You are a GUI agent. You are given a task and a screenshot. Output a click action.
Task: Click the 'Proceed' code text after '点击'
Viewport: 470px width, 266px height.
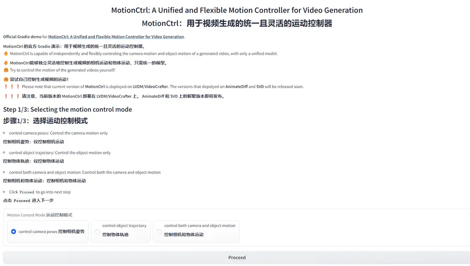pyautogui.click(x=22, y=201)
